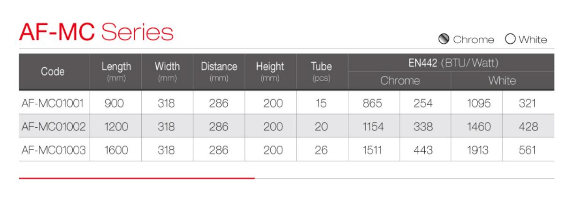Click white BTU value 1913
The height and width of the screenshot is (207, 582).
(x=476, y=149)
